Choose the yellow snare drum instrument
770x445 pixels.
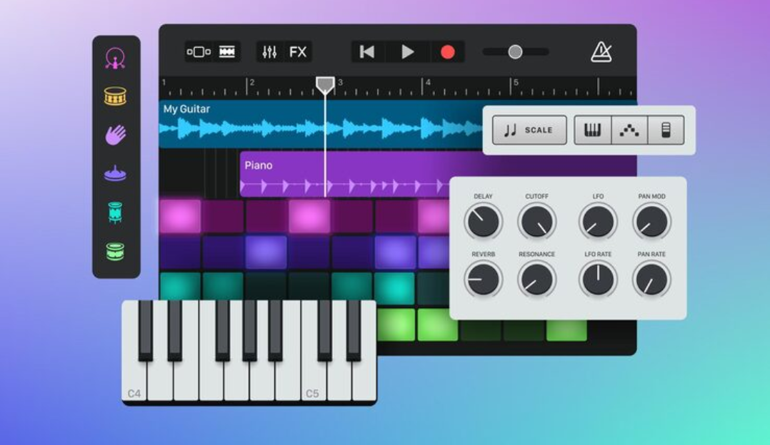115,96
